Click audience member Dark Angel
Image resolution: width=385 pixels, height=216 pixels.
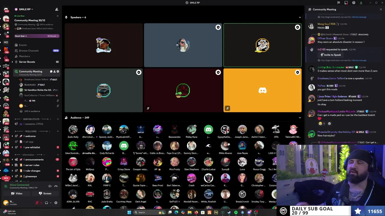(x=141, y=196)
